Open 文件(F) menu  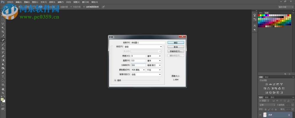(10, 2)
